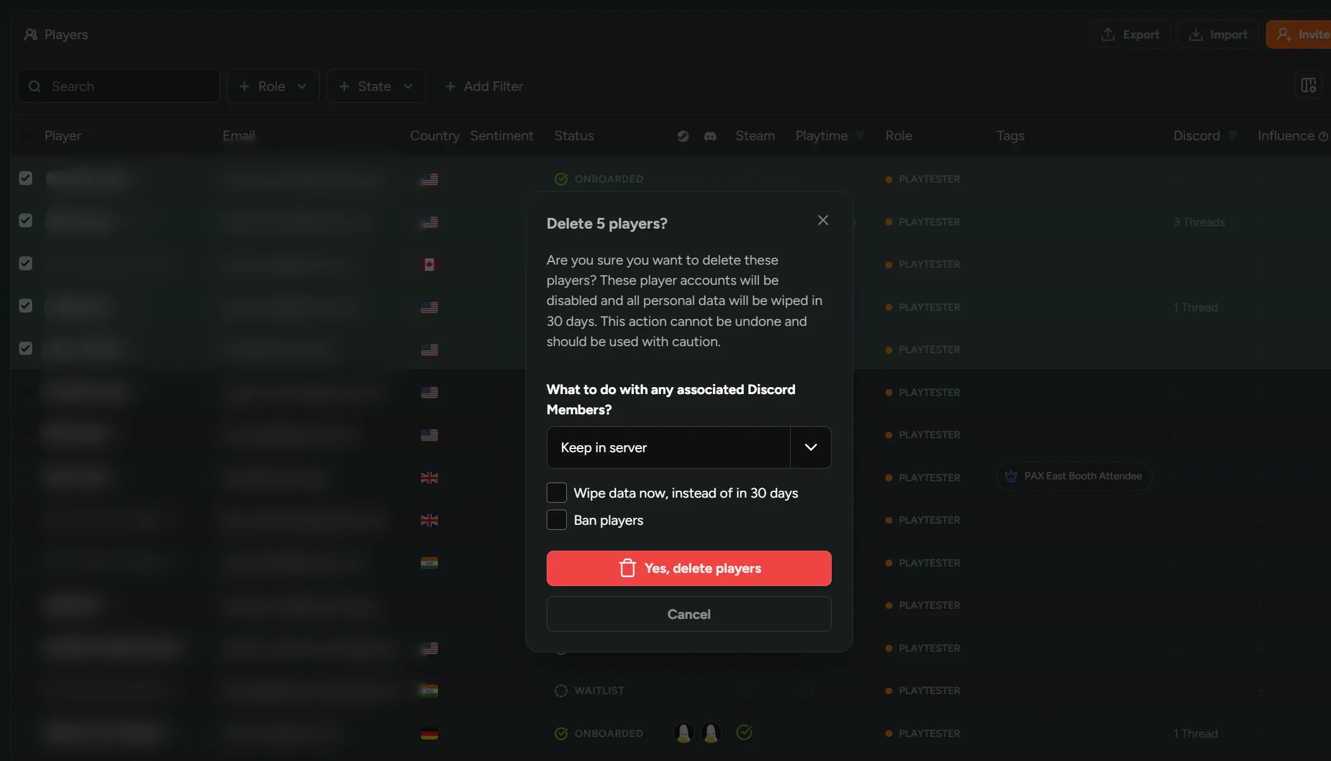Viewport: 1331px width, 761px height.
Task: Click the Export upload icon
Action: click(1108, 35)
